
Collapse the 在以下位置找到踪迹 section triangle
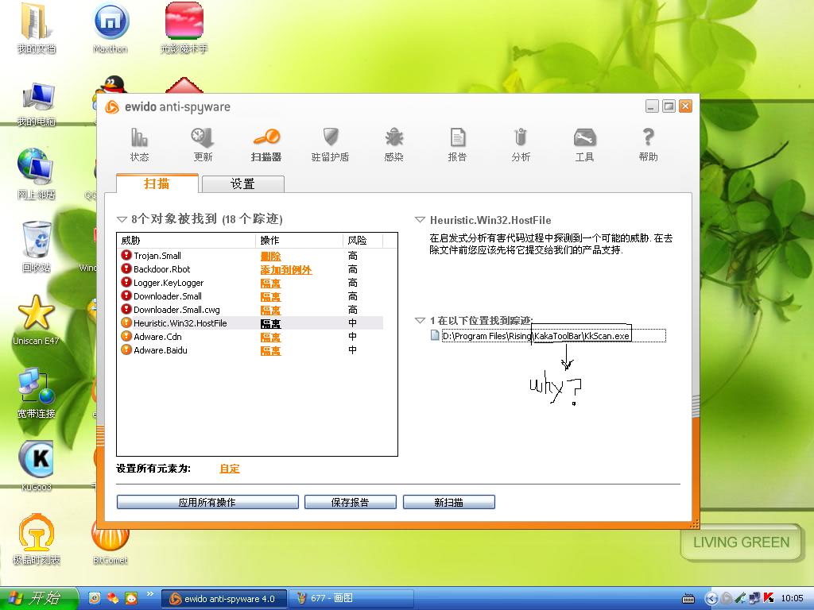(420, 321)
